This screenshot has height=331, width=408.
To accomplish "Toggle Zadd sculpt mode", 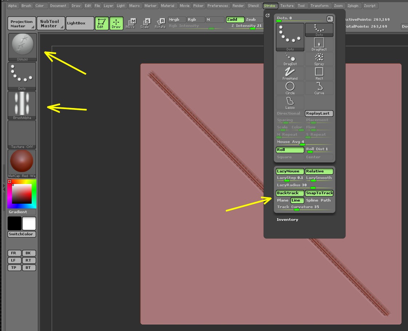I will [x=235, y=20].
